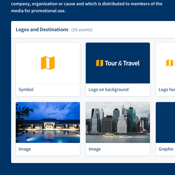
Task: Click the 'Logos and Destinations' heading
Action: click(x=42, y=29)
